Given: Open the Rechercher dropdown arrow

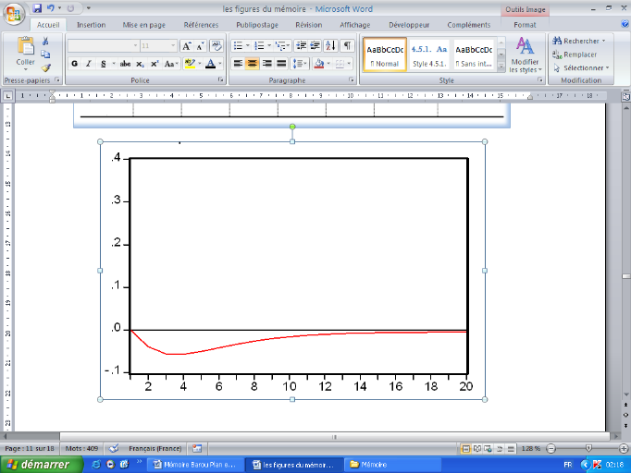Looking at the screenshot, I should tap(604, 41).
